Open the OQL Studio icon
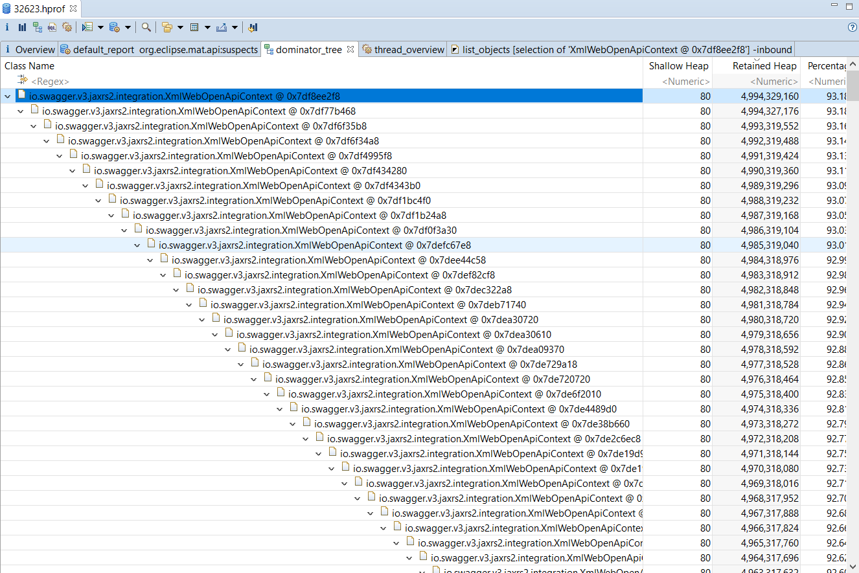Viewport: 859px width, 573px height. click(x=52, y=27)
